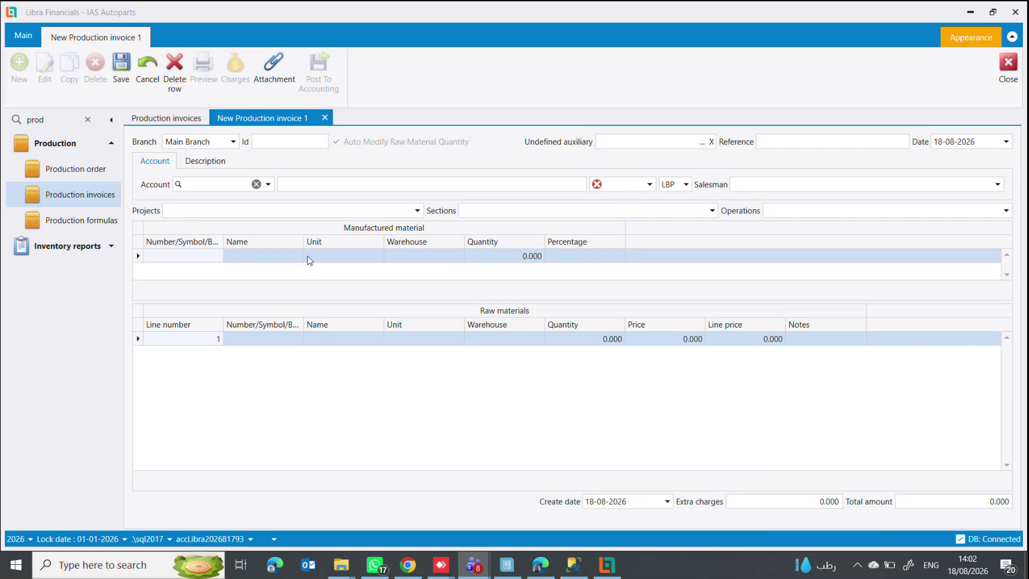
Task: Click the Delete row icon
Action: (174, 72)
